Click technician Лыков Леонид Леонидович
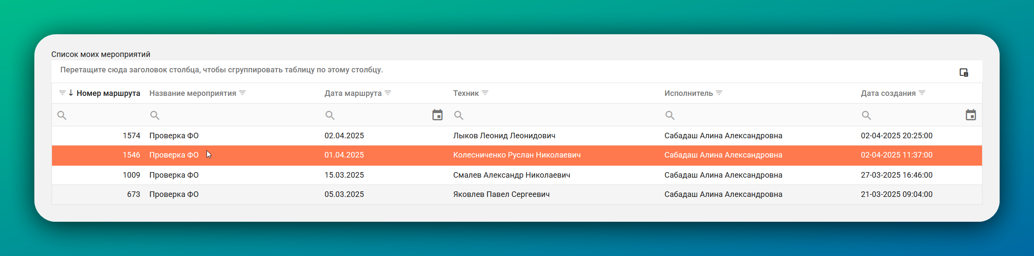Image resolution: width=1034 pixels, height=256 pixels. pyautogui.click(x=504, y=136)
